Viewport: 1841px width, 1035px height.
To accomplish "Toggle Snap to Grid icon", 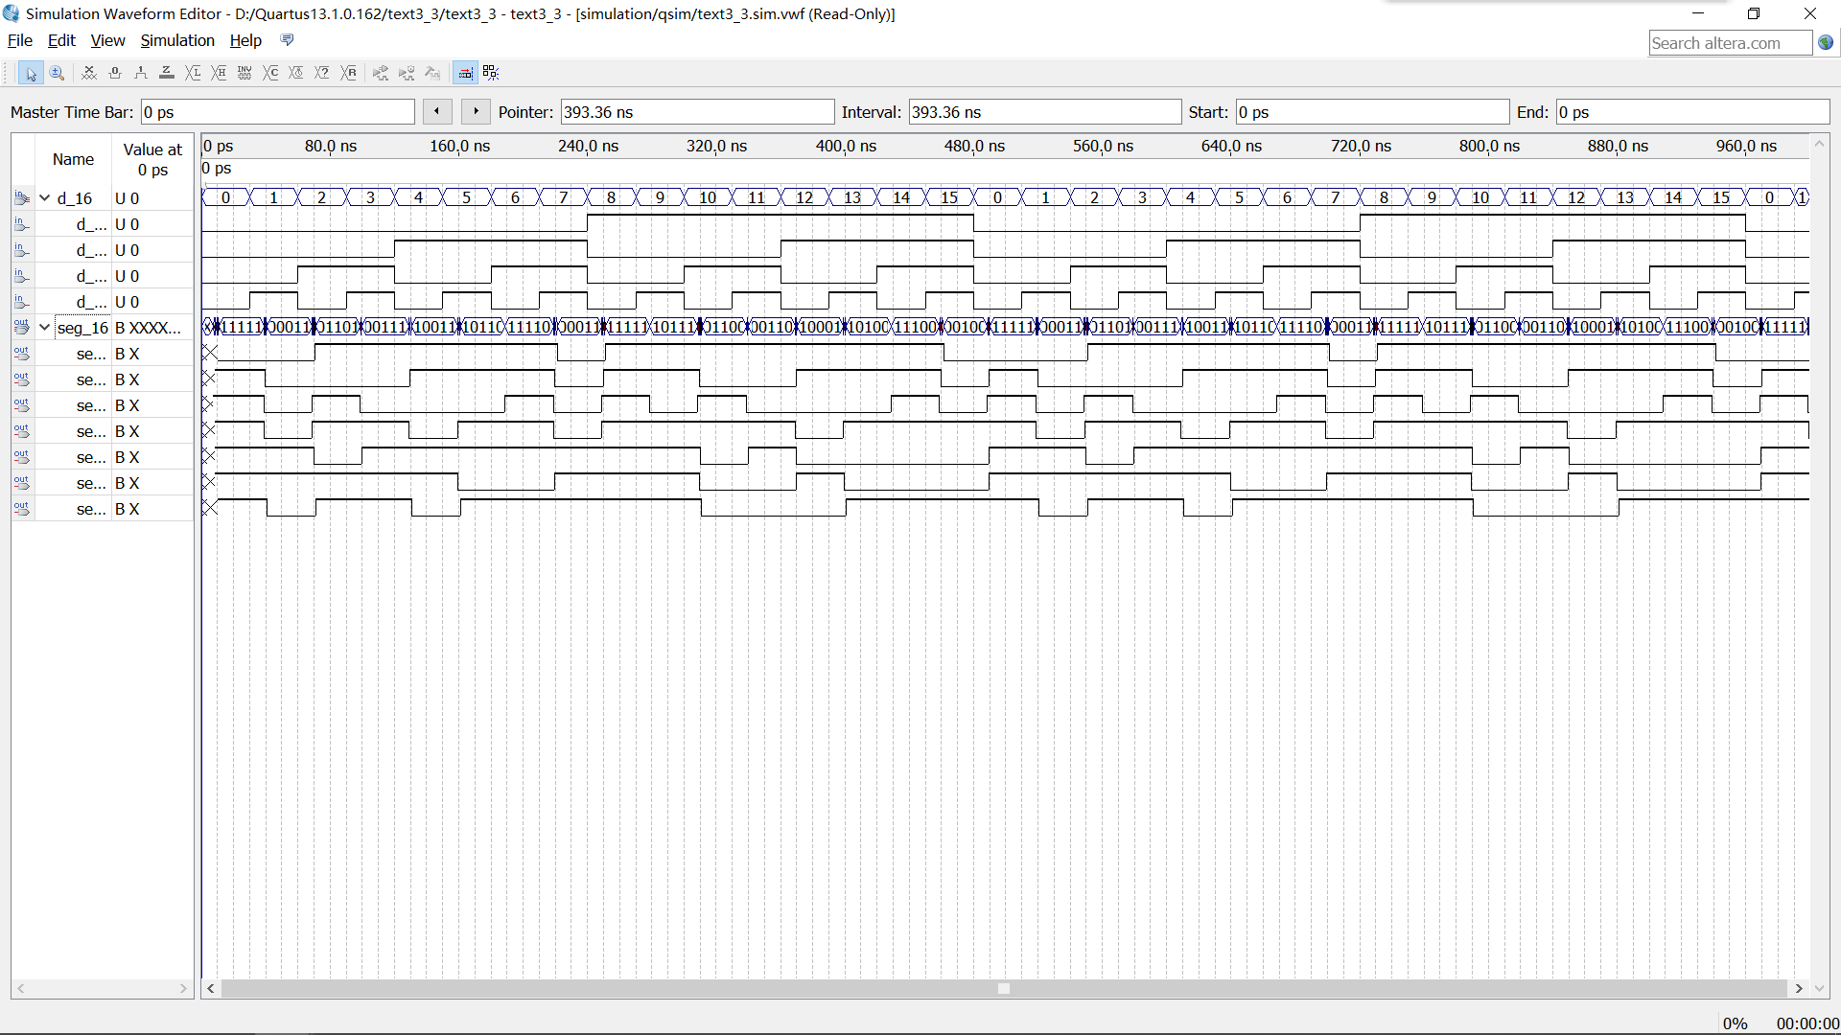I will [465, 74].
